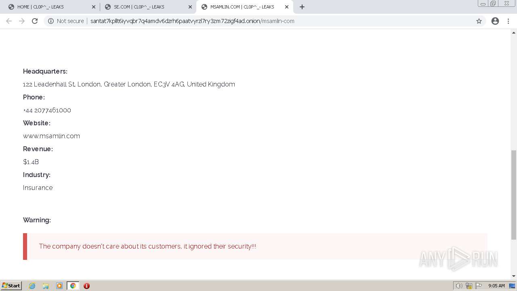This screenshot has height=291, width=517.
Task: Click the volume speaker tray icon
Action: pyautogui.click(x=459, y=286)
